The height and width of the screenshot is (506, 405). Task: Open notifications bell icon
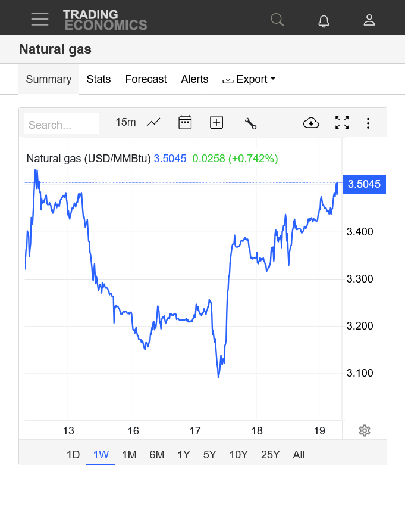click(x=324, y=21)
